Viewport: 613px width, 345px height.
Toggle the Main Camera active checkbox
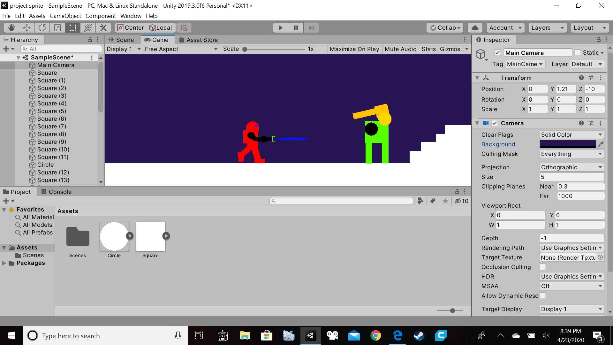tap(497, 53)
